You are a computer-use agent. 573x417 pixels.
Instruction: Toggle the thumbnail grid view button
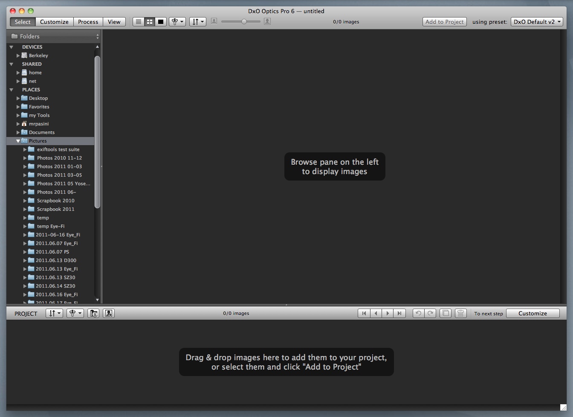150,22
